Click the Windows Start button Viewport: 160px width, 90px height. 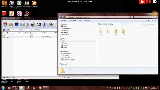pyautogui.click(x=3, y=88)
